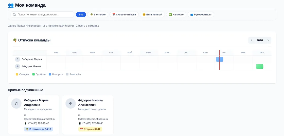Click the 'В отпуске до 14.10' badge
The width and height of the screenshot is (284, 136).
pos(38,129)
